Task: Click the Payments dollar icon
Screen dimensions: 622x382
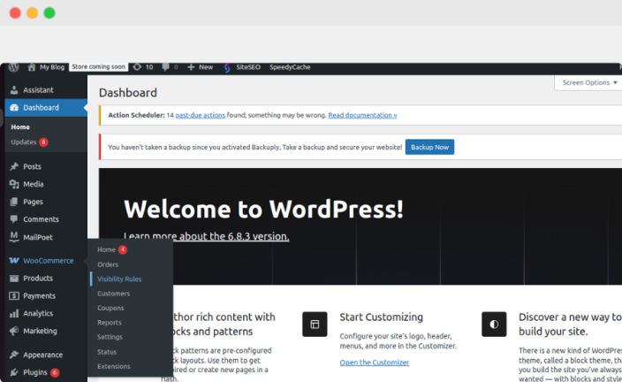Action: [x=14, y=296]
